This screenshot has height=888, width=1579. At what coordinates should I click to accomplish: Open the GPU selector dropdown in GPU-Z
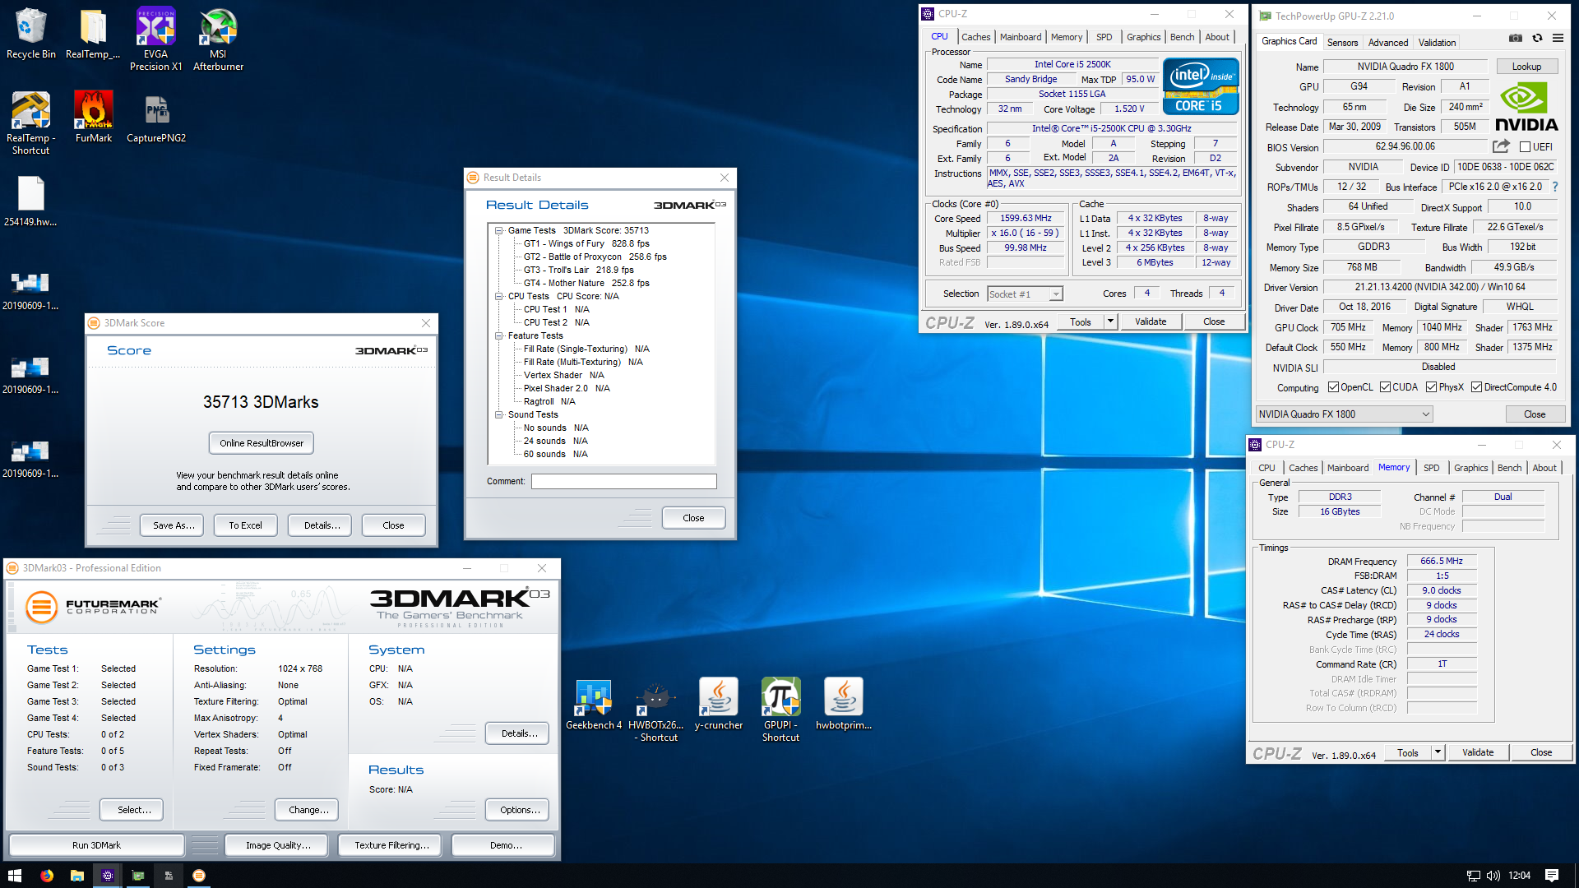[1426, 414]
